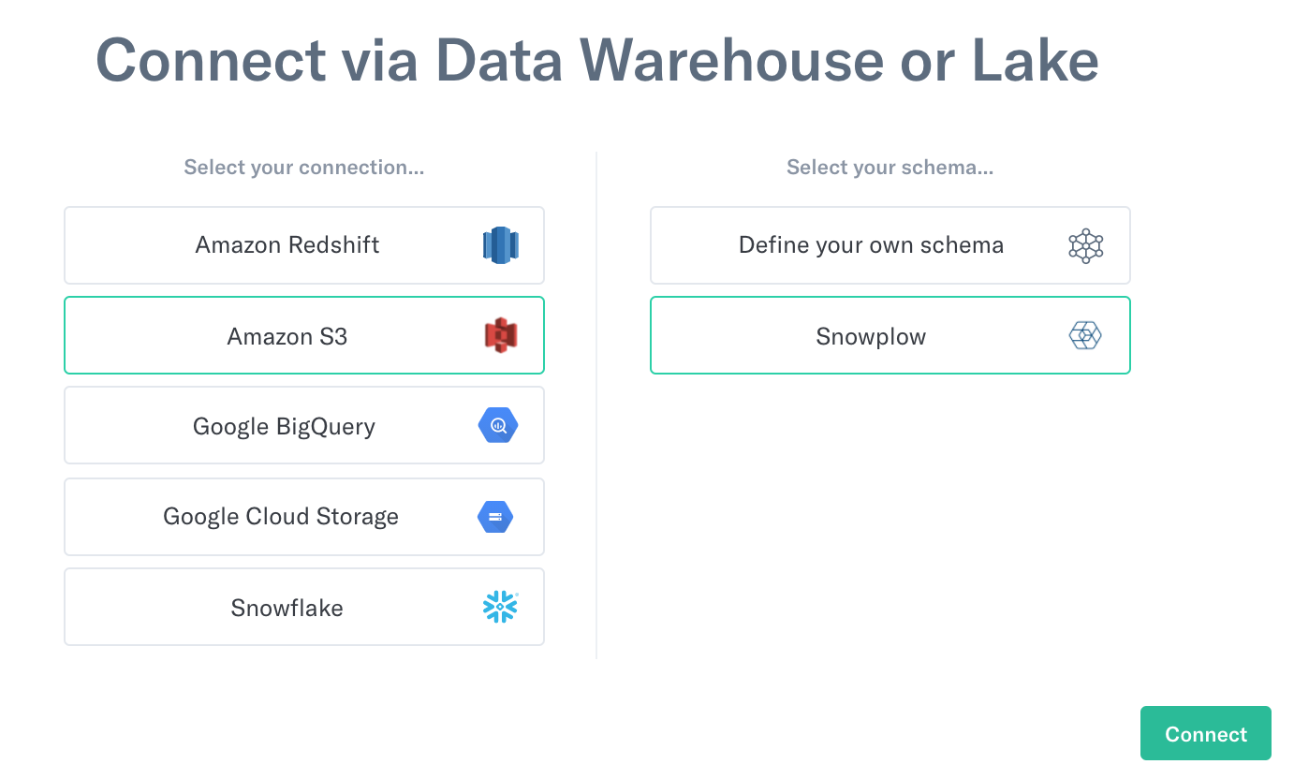Click the word 'Warehouse' in the page title
1294x779 pixels.
(x=732, y=60)
